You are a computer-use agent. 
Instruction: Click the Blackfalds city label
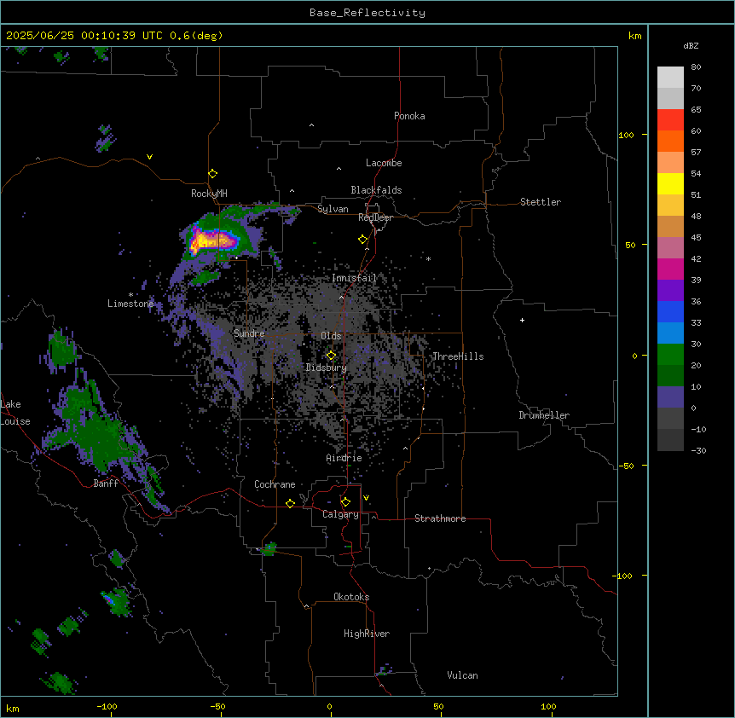pyautogui.click(x=376, y=190)
